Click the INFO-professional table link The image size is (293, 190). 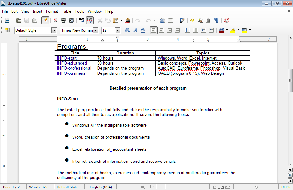(74, 68)
